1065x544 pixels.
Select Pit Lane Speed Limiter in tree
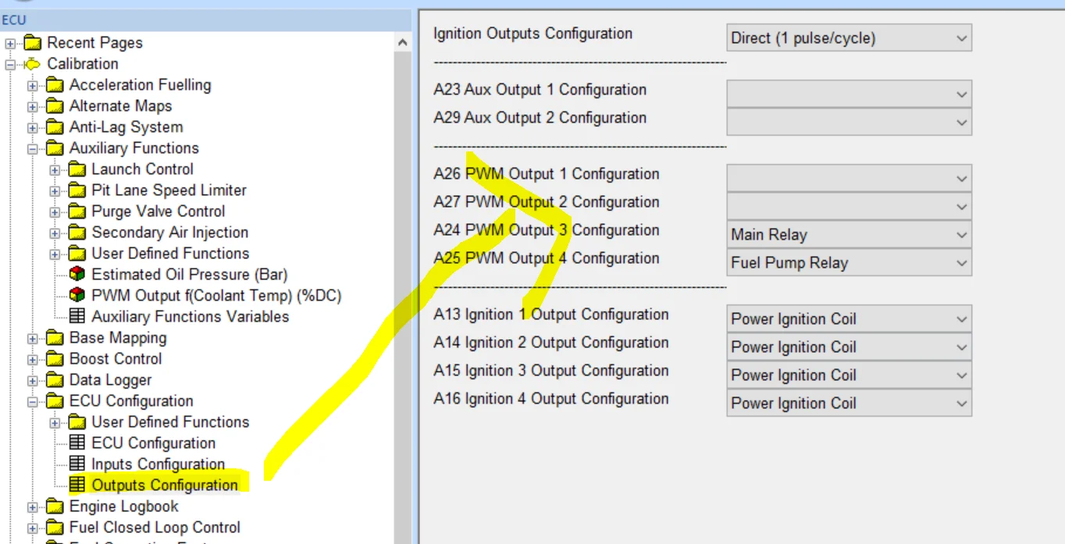click(x=169, y=190)
